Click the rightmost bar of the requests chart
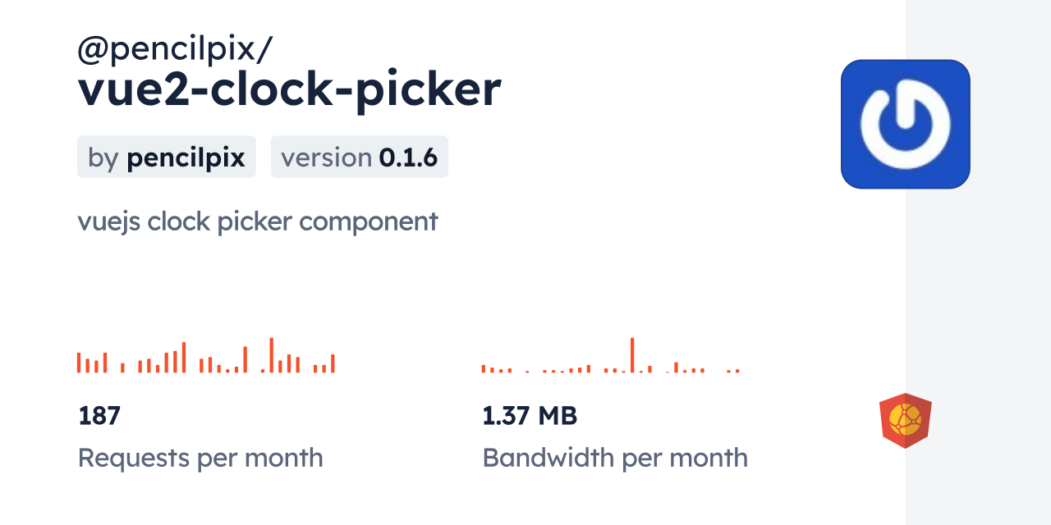1051x525 pixels. [x=333, y=363]
